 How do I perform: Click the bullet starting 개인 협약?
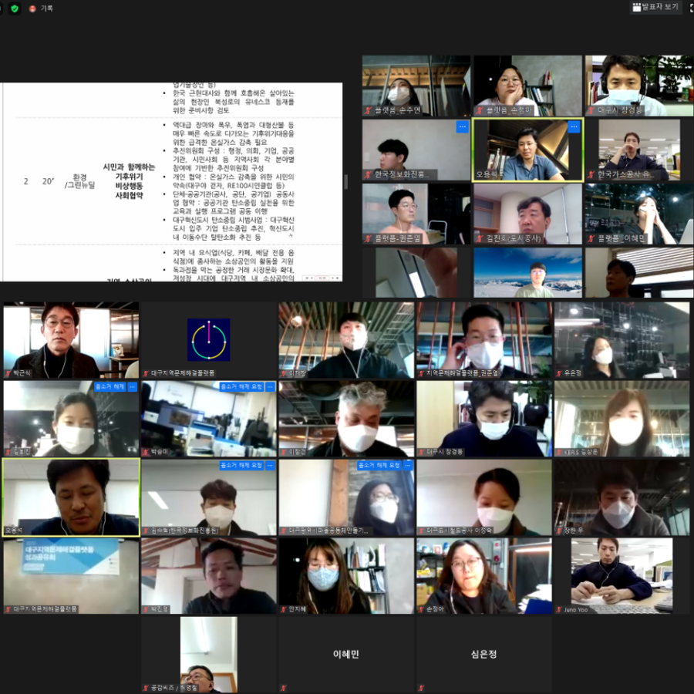(233, 181)
